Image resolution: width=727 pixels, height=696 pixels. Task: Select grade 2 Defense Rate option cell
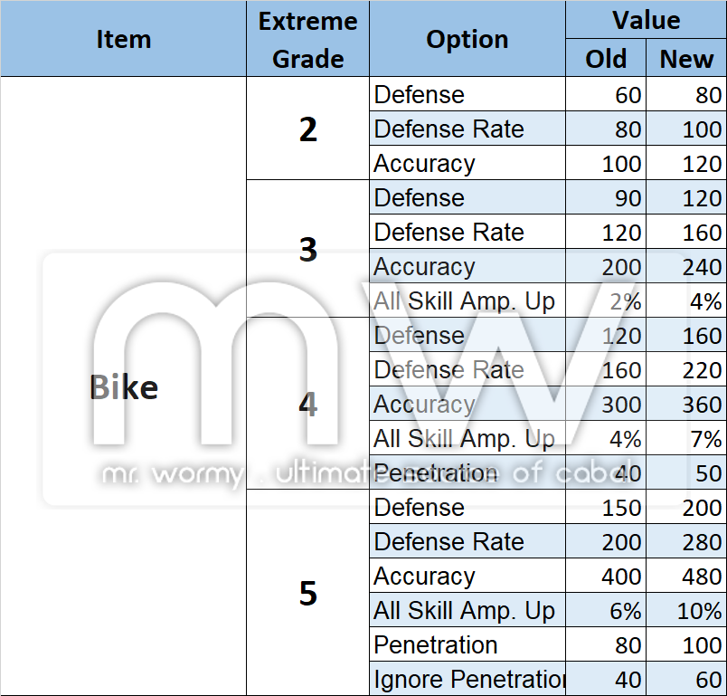(x=467, y=129)
